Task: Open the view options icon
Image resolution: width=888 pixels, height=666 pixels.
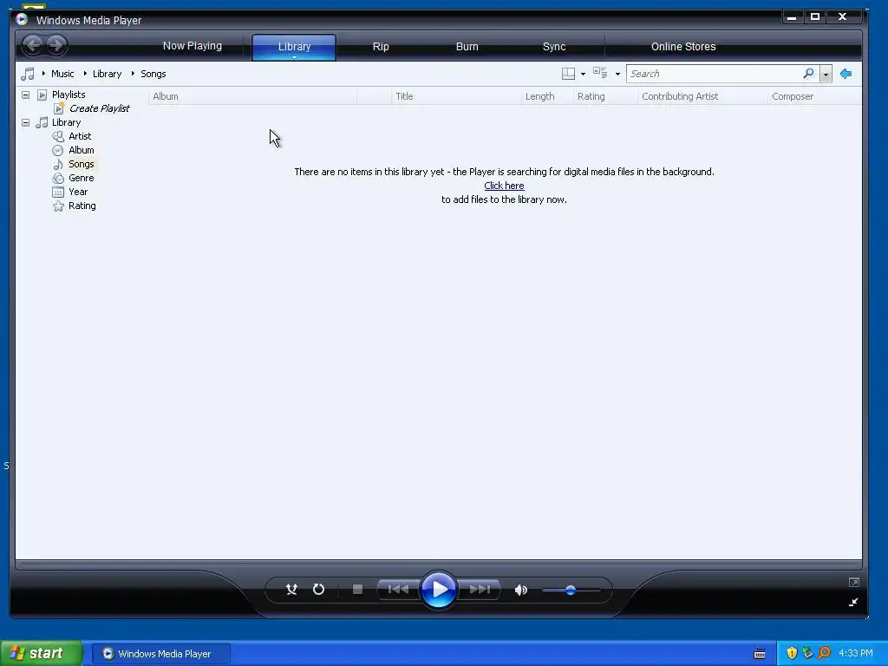Action: [600, 73]
